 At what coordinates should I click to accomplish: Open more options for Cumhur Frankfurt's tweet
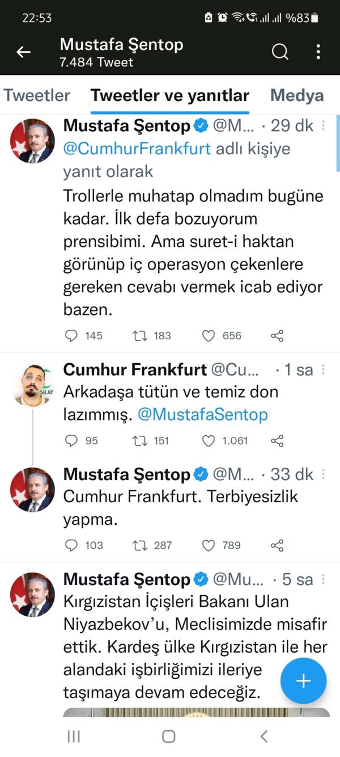coord(324,370)
